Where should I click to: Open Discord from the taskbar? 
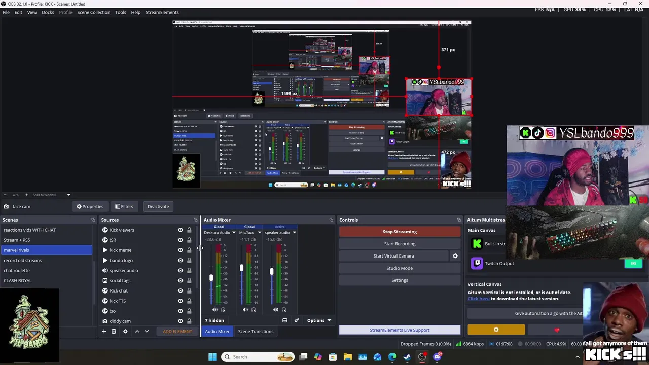(437, 357)
